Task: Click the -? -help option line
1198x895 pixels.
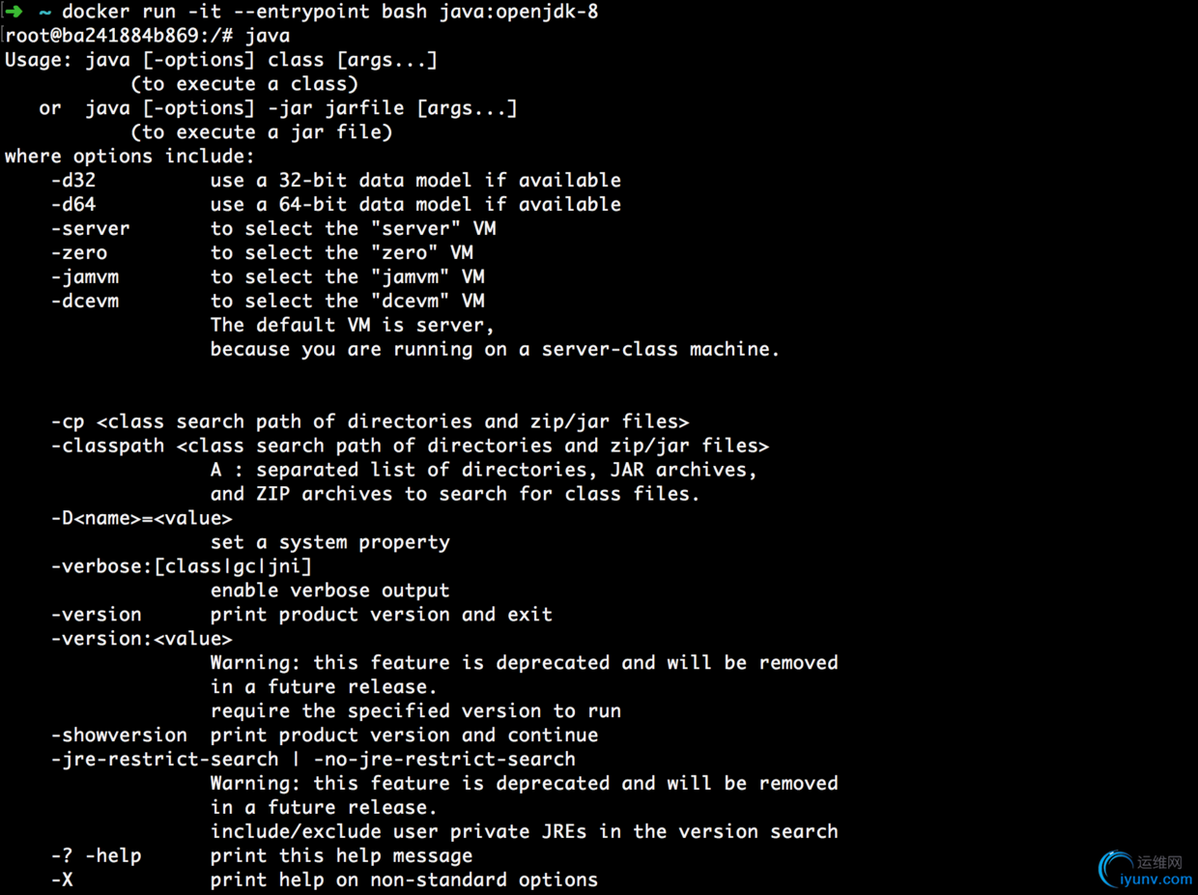Action: point(262,856)
